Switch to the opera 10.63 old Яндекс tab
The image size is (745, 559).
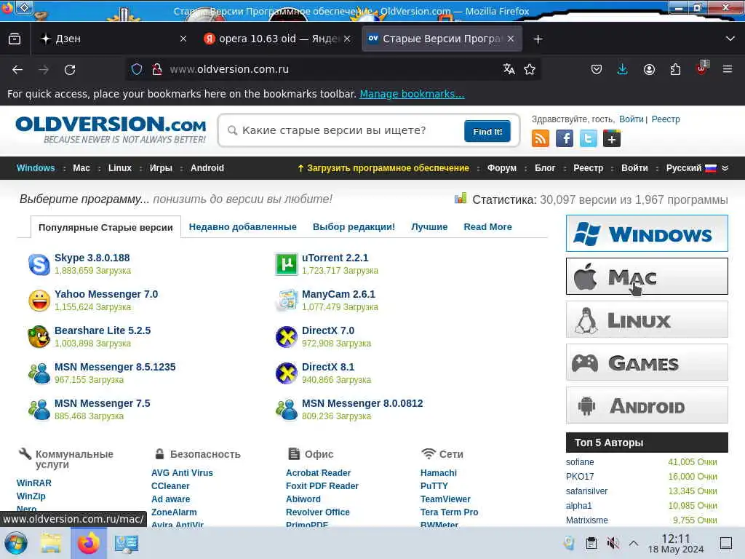click(278, 39)
